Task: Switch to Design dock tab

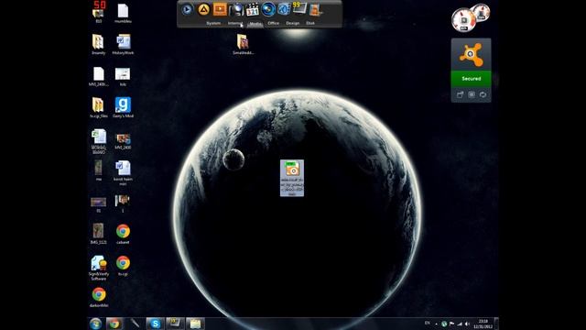Action: (x=293, y=23)
